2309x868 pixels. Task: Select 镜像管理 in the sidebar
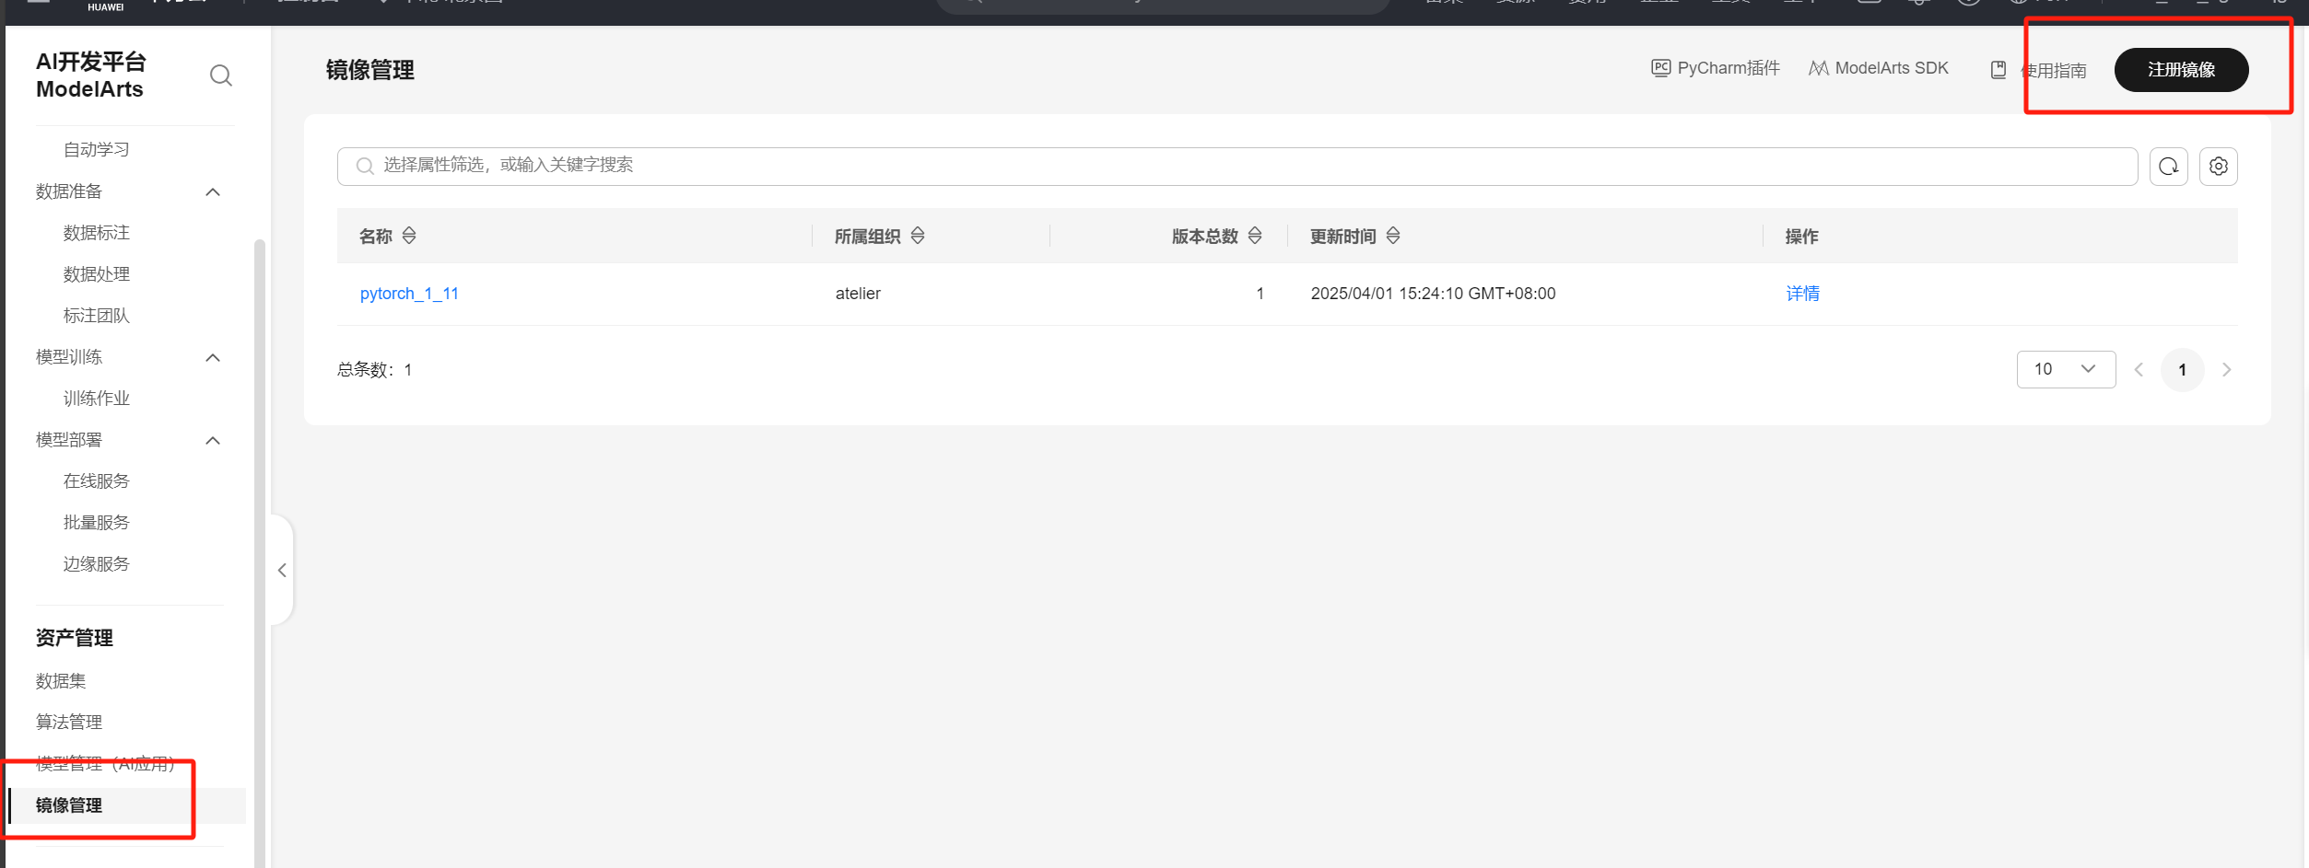tap(127, 805)
